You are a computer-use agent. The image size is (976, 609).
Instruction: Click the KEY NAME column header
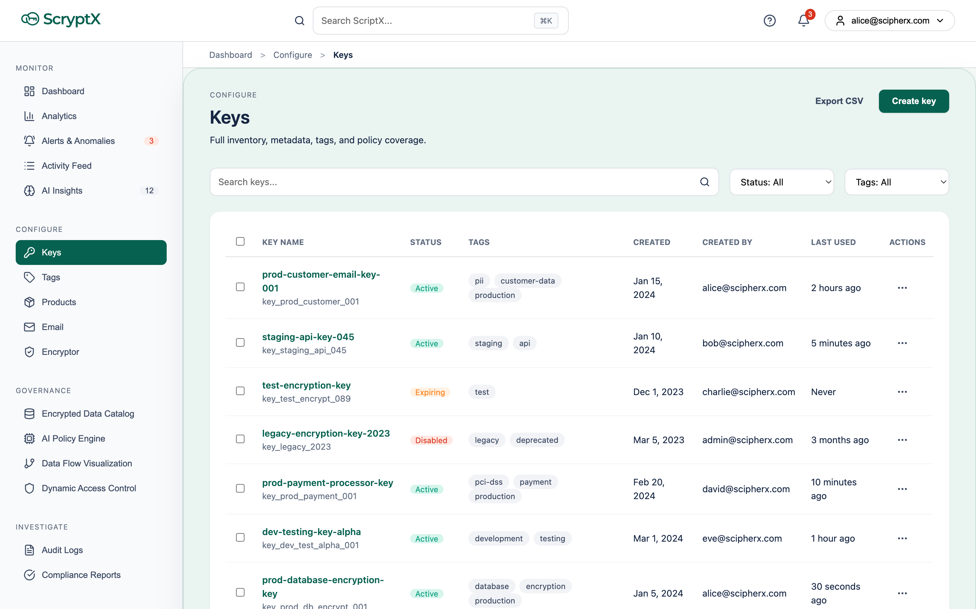(283, 242)
